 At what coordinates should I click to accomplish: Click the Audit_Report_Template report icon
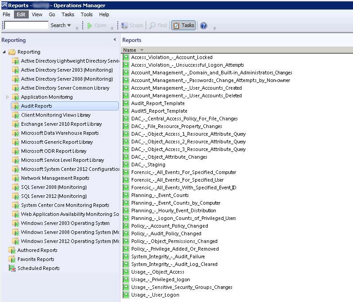[x=126, y=103]
